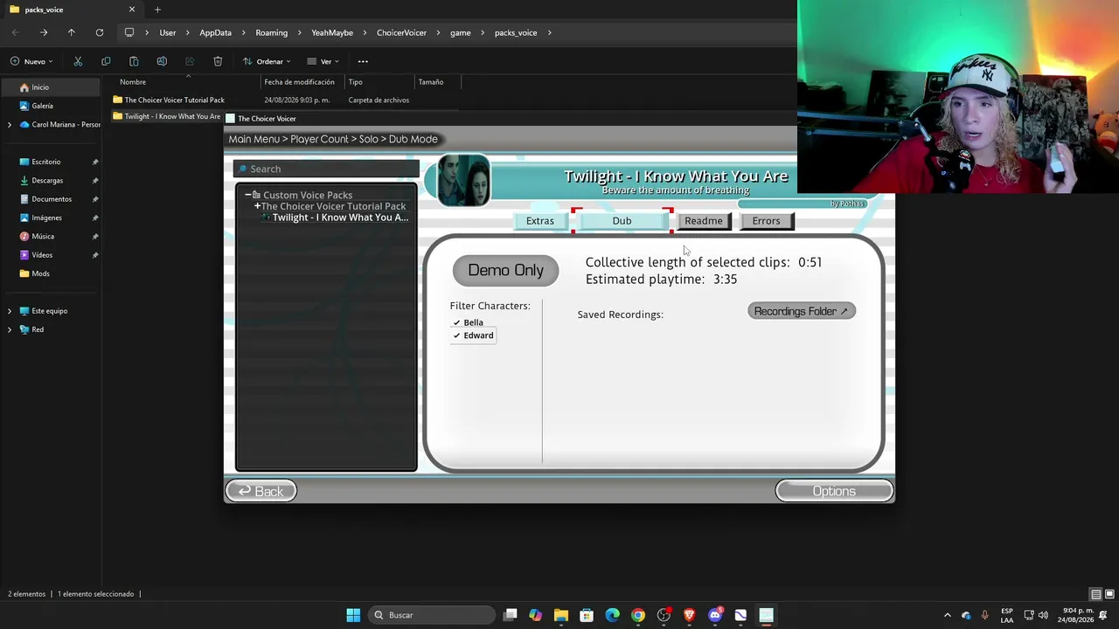Open Galería in the Explorer sidebar
Screen dimensions: 1119x629
tap(42, 106)
